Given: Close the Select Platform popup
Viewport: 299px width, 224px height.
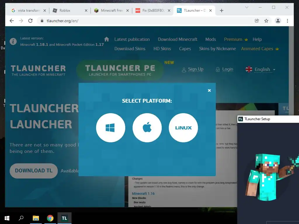Looking at the screenshot, I should 209,90.
